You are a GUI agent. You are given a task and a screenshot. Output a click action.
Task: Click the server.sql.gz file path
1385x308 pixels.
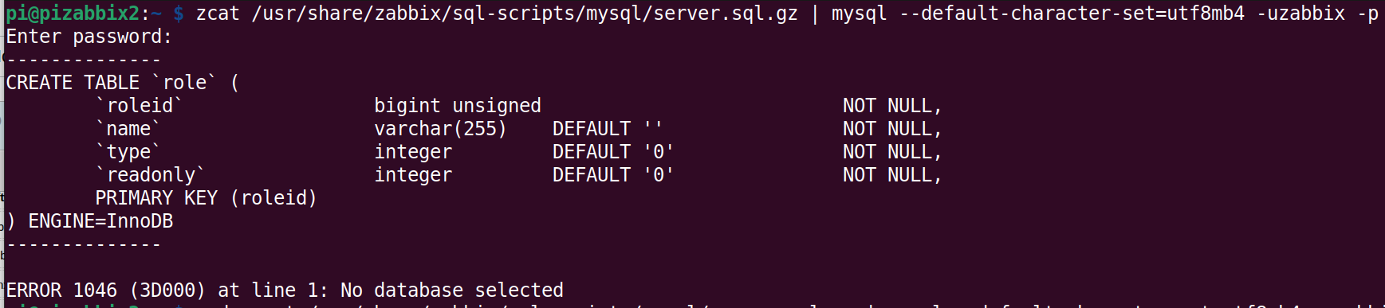tap(525, 14)
